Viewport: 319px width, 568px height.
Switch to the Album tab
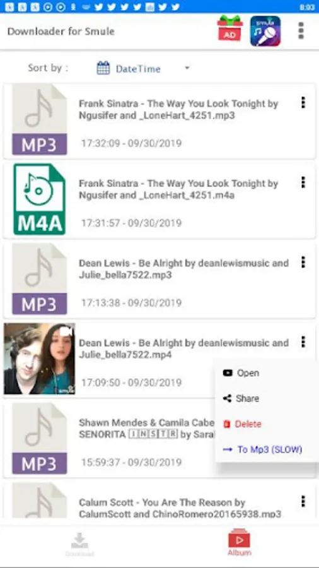(239, 542)
